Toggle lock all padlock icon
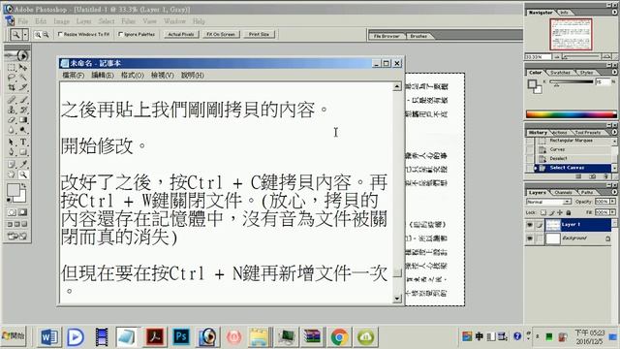Image resolution: width=620 pixels, height=349 pixels. 569,212
